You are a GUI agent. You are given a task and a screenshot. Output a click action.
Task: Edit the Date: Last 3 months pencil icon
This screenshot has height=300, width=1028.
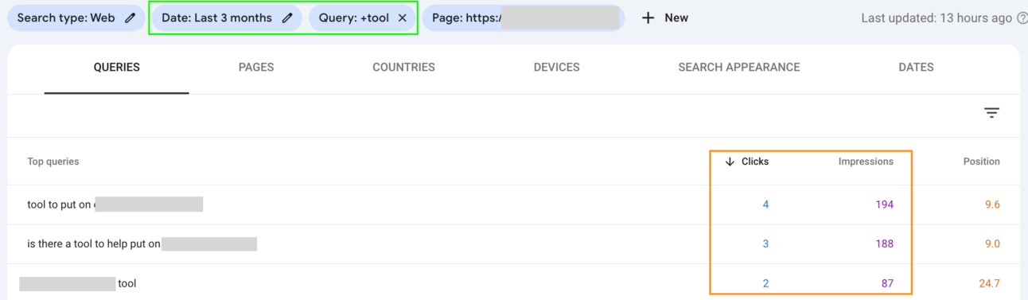click(x=287, y=18)
